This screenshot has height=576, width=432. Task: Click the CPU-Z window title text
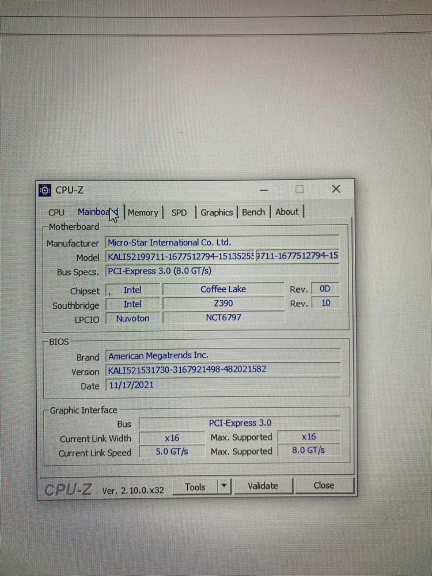(x=70, y=190)
